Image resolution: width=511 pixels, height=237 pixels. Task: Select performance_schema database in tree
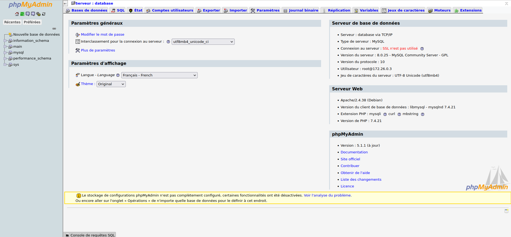coord(32,58)
